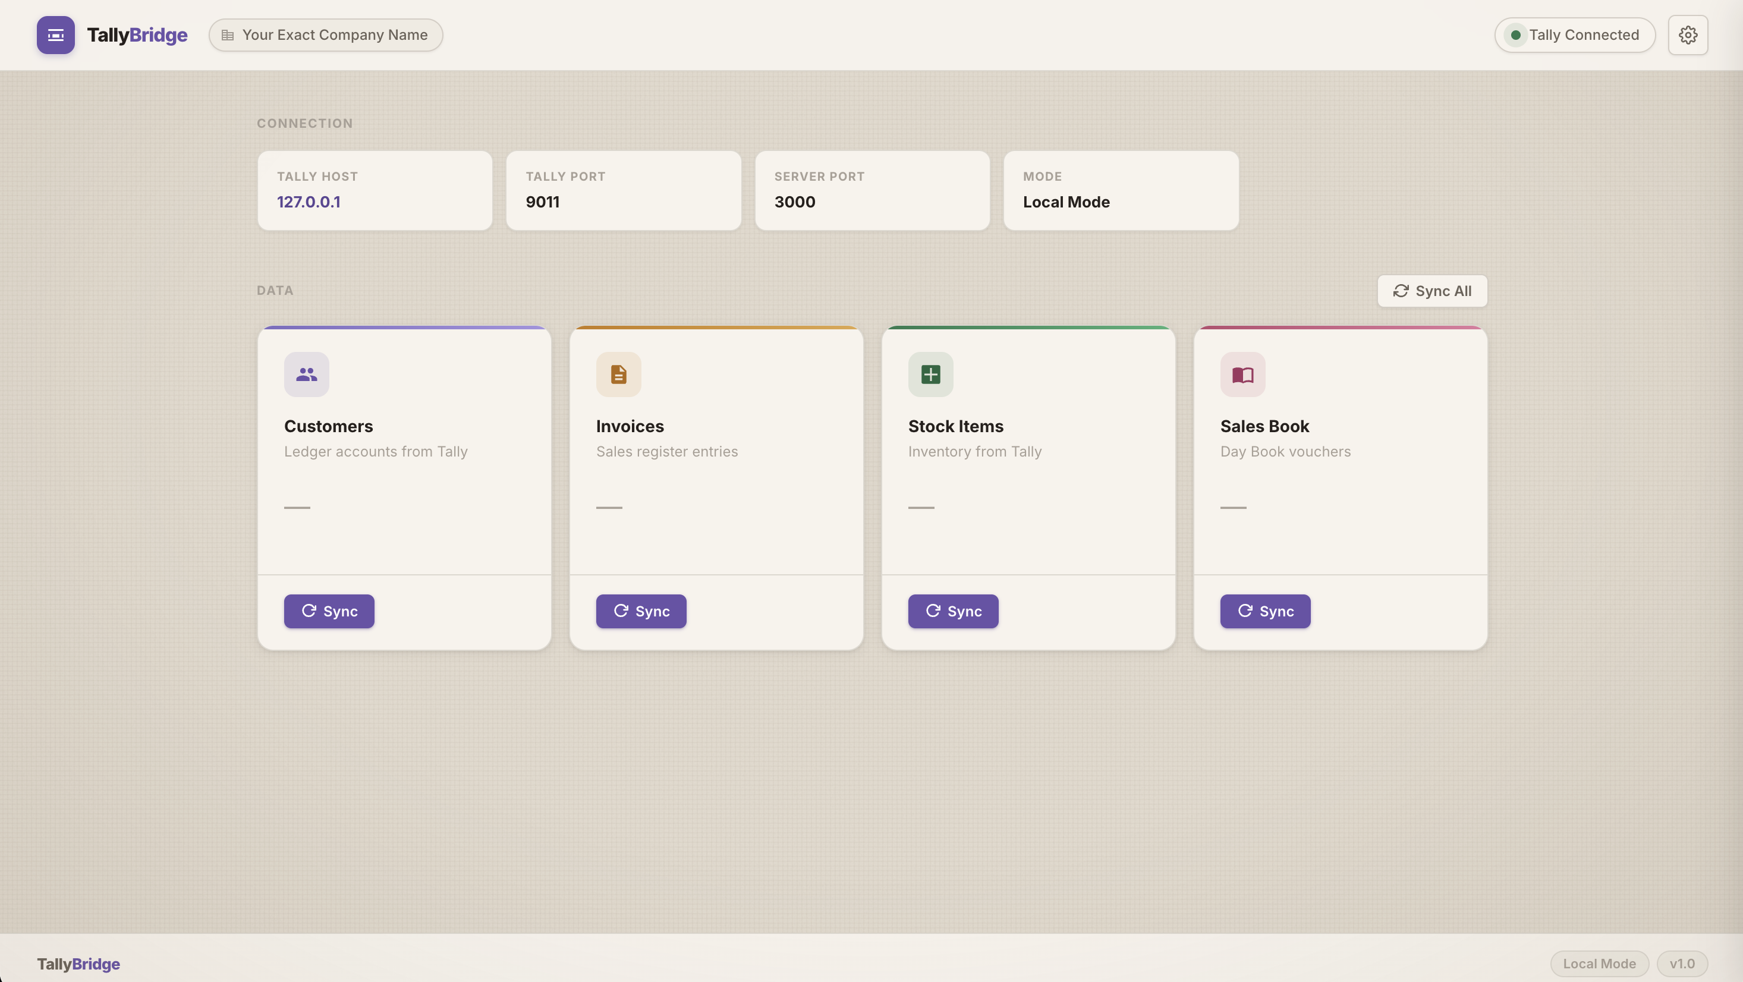Click the Customers people icon
Image resolution: width=1743 pixels, height=982 pixels.
[x=307, y=374]
